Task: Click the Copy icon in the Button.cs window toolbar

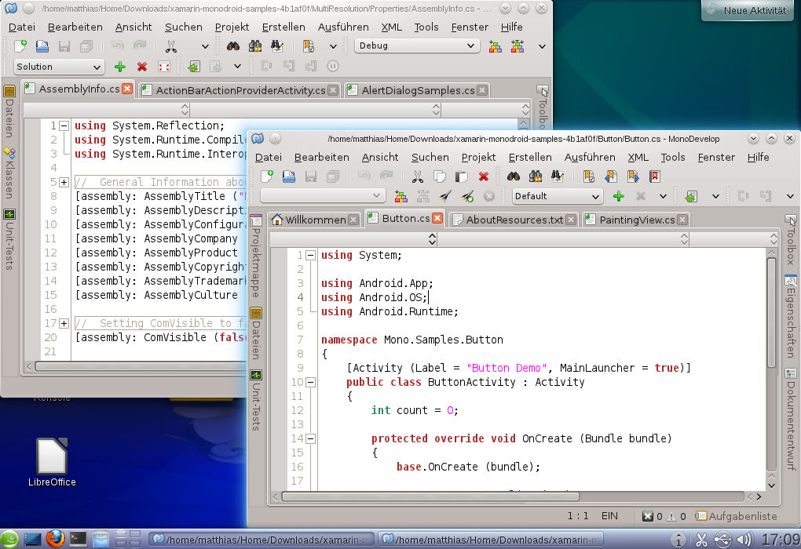Action: 440,176
